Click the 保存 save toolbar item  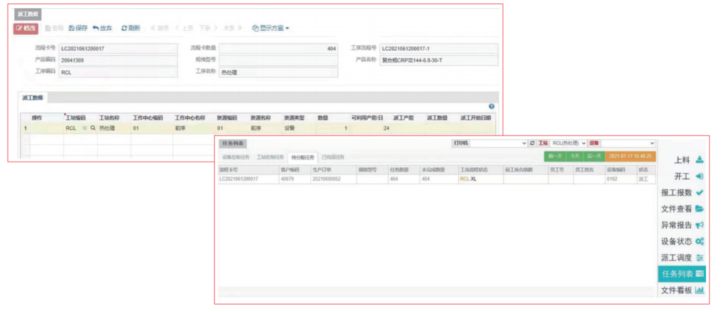pos(78,28)
